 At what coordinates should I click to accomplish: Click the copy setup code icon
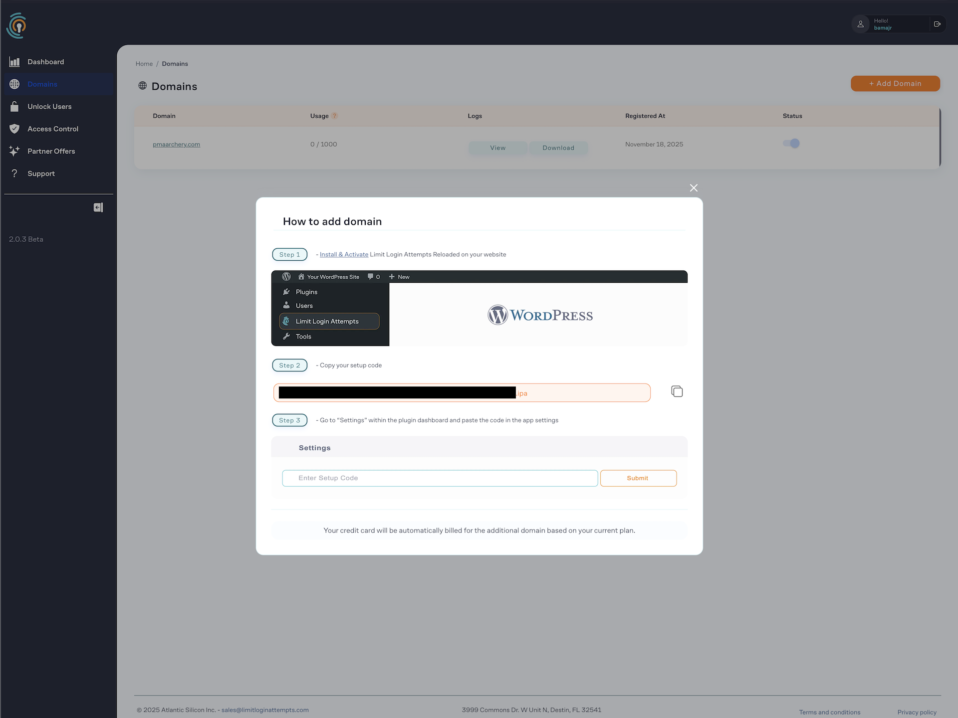click(x=677, y=391)
